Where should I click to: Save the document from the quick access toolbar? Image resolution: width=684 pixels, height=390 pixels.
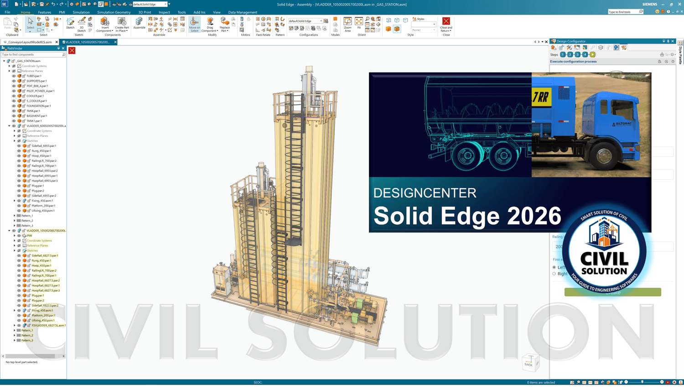[41, 4]
